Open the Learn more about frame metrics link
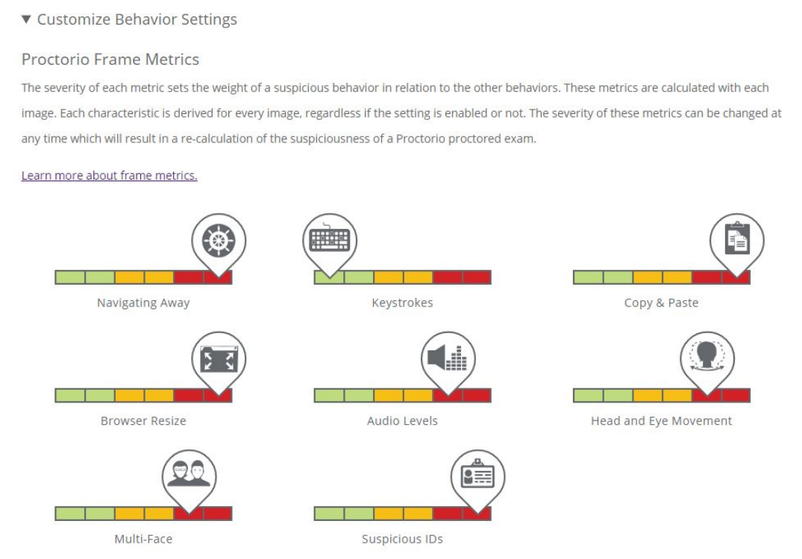802x559 pixels. tap(109, 176)
